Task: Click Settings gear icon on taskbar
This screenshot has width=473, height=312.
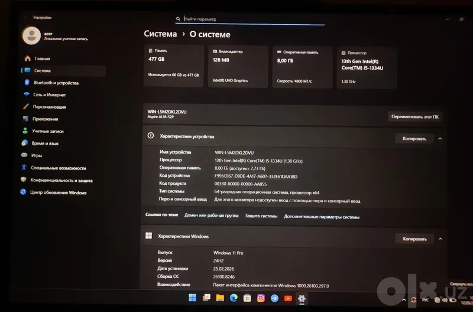Action: [302, 298]
